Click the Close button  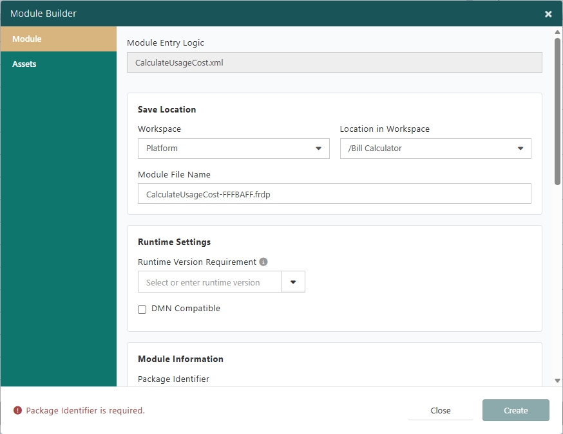tap(440, 410)
